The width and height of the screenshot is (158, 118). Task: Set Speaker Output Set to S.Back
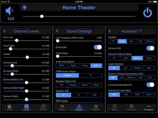coord(96,85)
